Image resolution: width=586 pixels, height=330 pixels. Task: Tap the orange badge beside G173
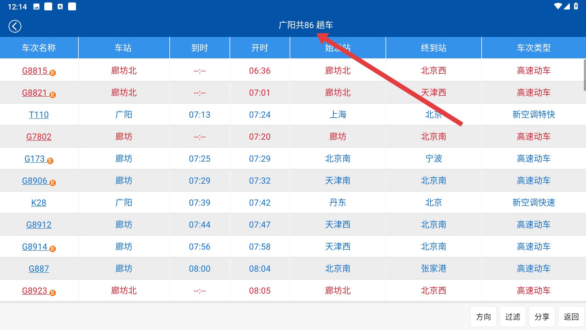coord(50,161)
